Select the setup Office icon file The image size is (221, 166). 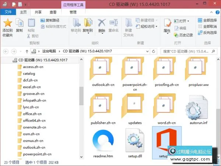[x=167, y=142]
